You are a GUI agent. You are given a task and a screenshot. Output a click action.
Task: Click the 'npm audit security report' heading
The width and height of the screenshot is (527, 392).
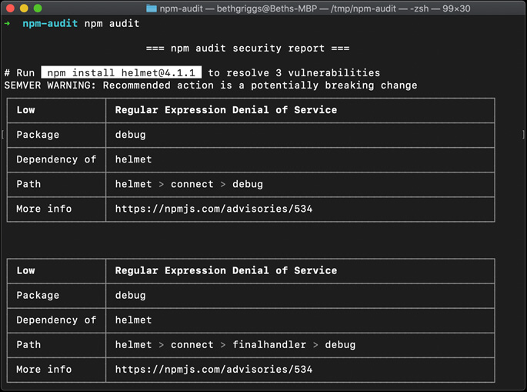point(248,48)
